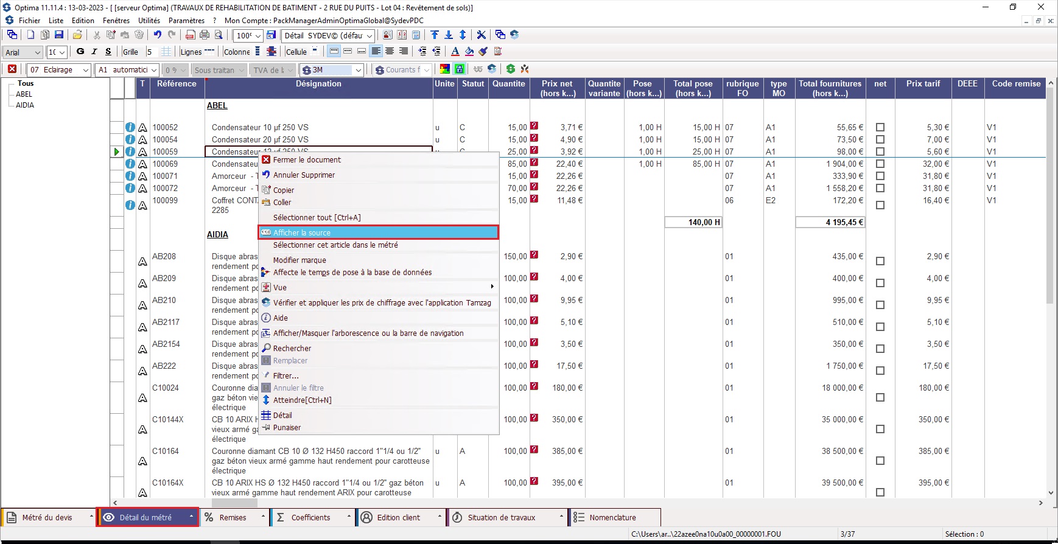Align text left
The height and width of the screenshot is (544, 1058).
click(x=376, y=52)
